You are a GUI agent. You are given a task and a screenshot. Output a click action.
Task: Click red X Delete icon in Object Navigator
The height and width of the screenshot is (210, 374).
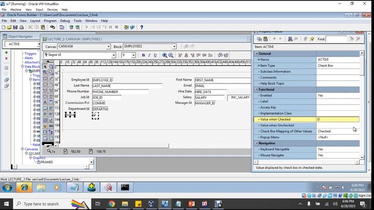click(x=6, y=58)
